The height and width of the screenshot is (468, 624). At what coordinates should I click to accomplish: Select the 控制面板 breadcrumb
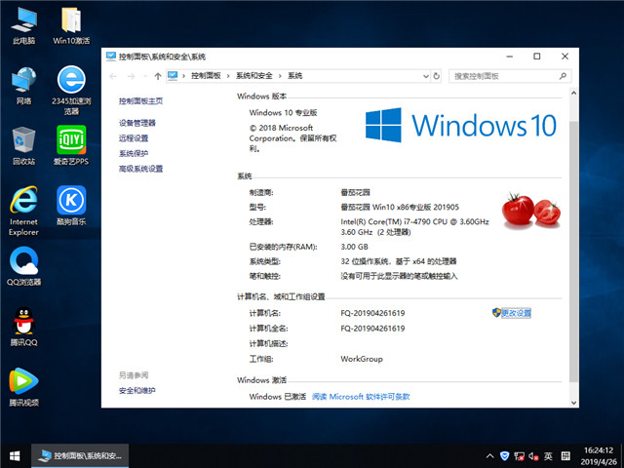(206, 76)
